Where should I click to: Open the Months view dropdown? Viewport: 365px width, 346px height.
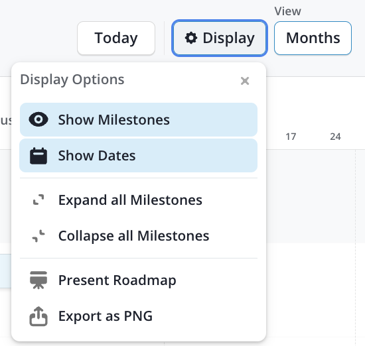[x=313, y=38]
